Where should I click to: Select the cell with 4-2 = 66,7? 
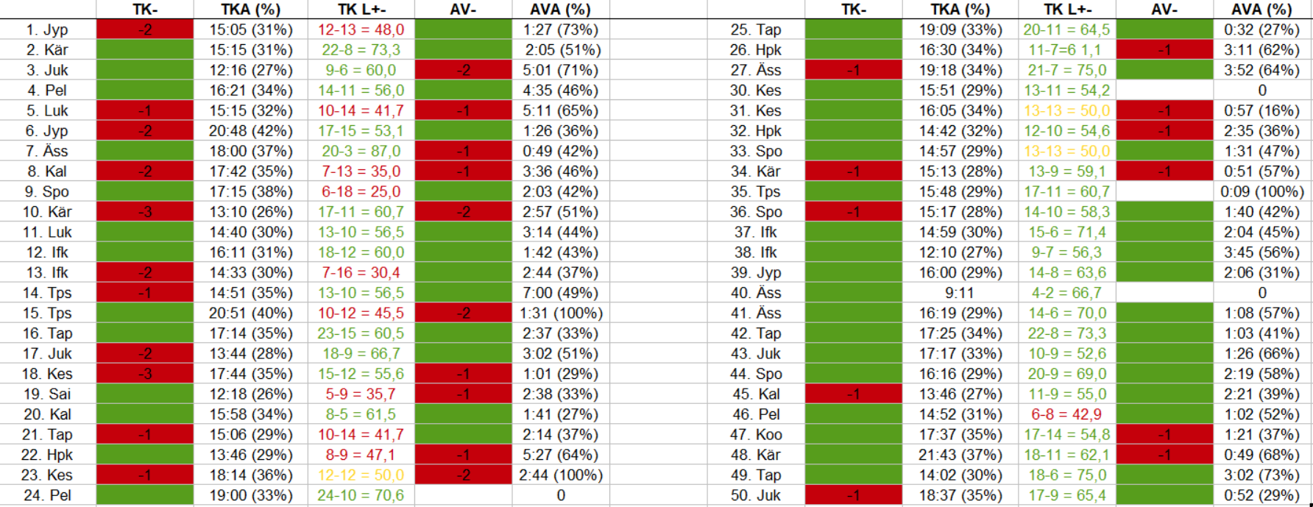pyautogui.click(x=1066, y=293)
